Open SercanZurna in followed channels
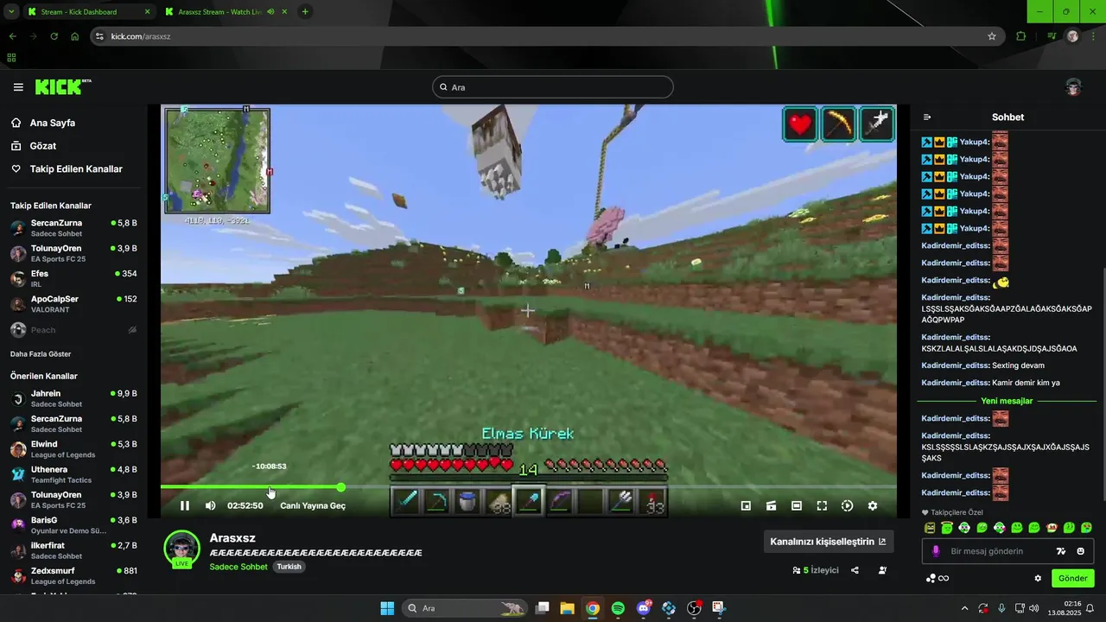The width and height of the screenshot is (1106, 622). point(73,228)
